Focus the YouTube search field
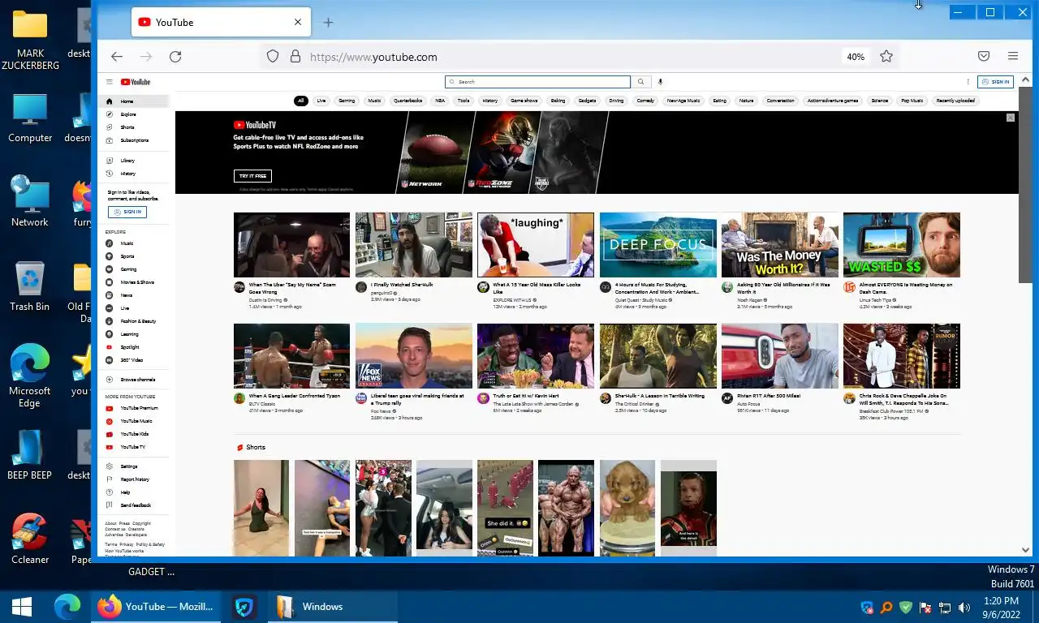 pyautogui.click(x=537, y=82)
